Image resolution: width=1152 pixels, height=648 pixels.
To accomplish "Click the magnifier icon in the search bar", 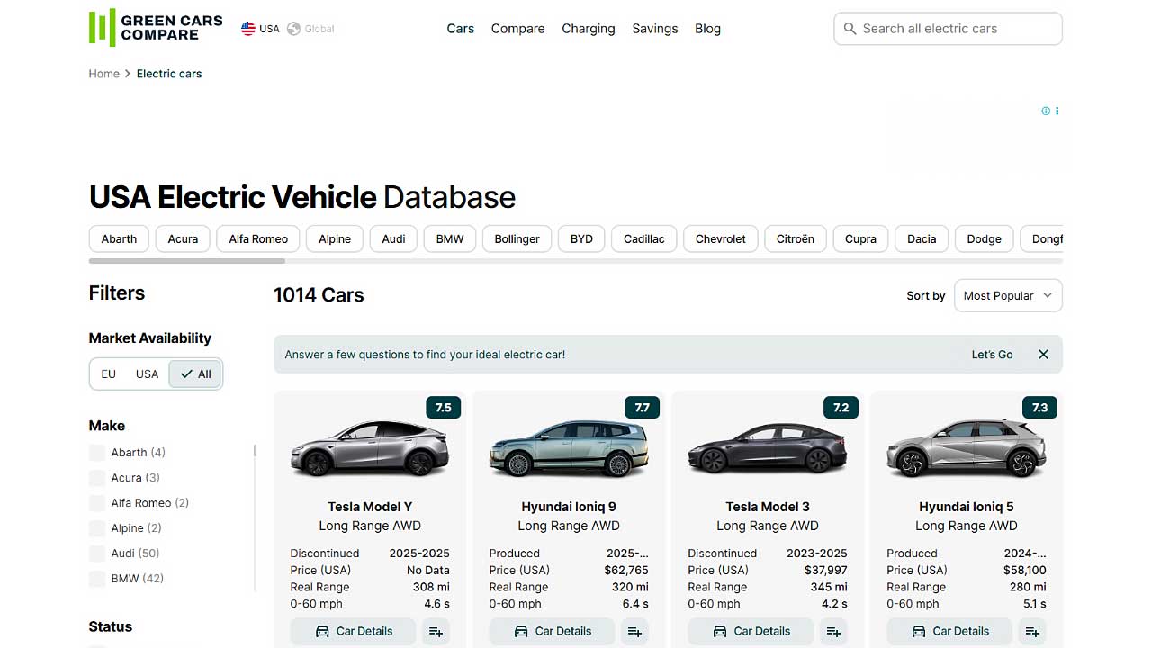I will [x=850, y=29].
